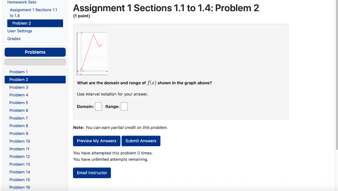Click the graph image of f(x)

[92, 53]
